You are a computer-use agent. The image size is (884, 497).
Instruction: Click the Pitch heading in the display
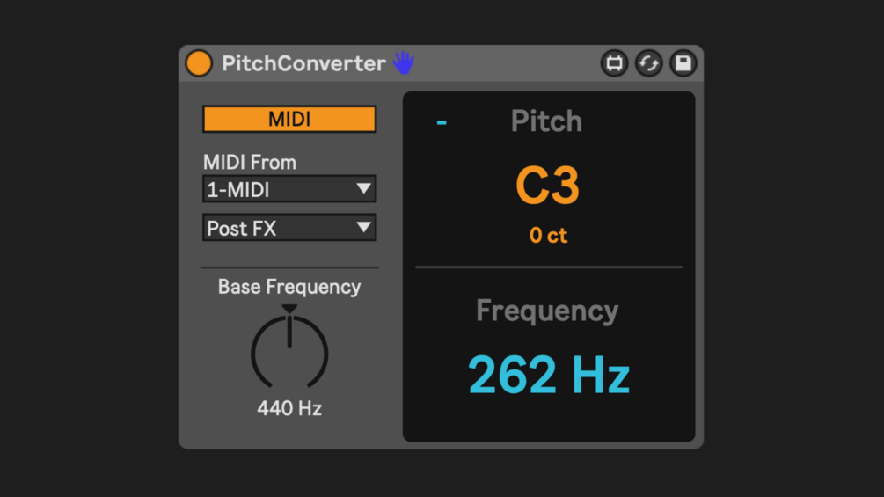[x=546, y=121]
